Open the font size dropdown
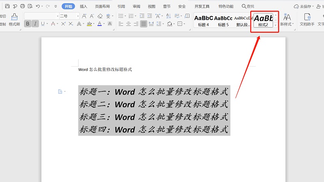324x182 pixels. pyautogui.click(x=78, y=16)
